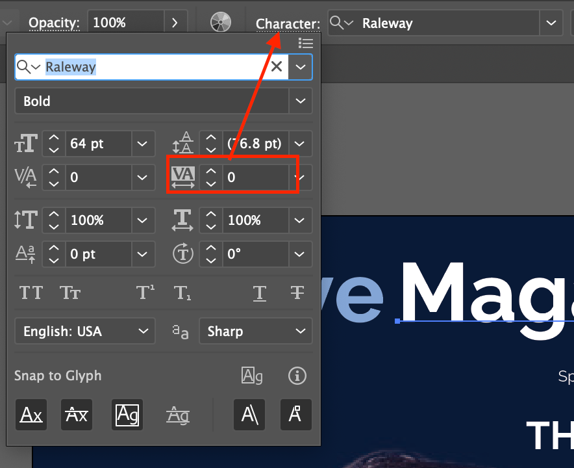Open the English: USA language dropdown
574x468 pixels.
coord(85,331)
